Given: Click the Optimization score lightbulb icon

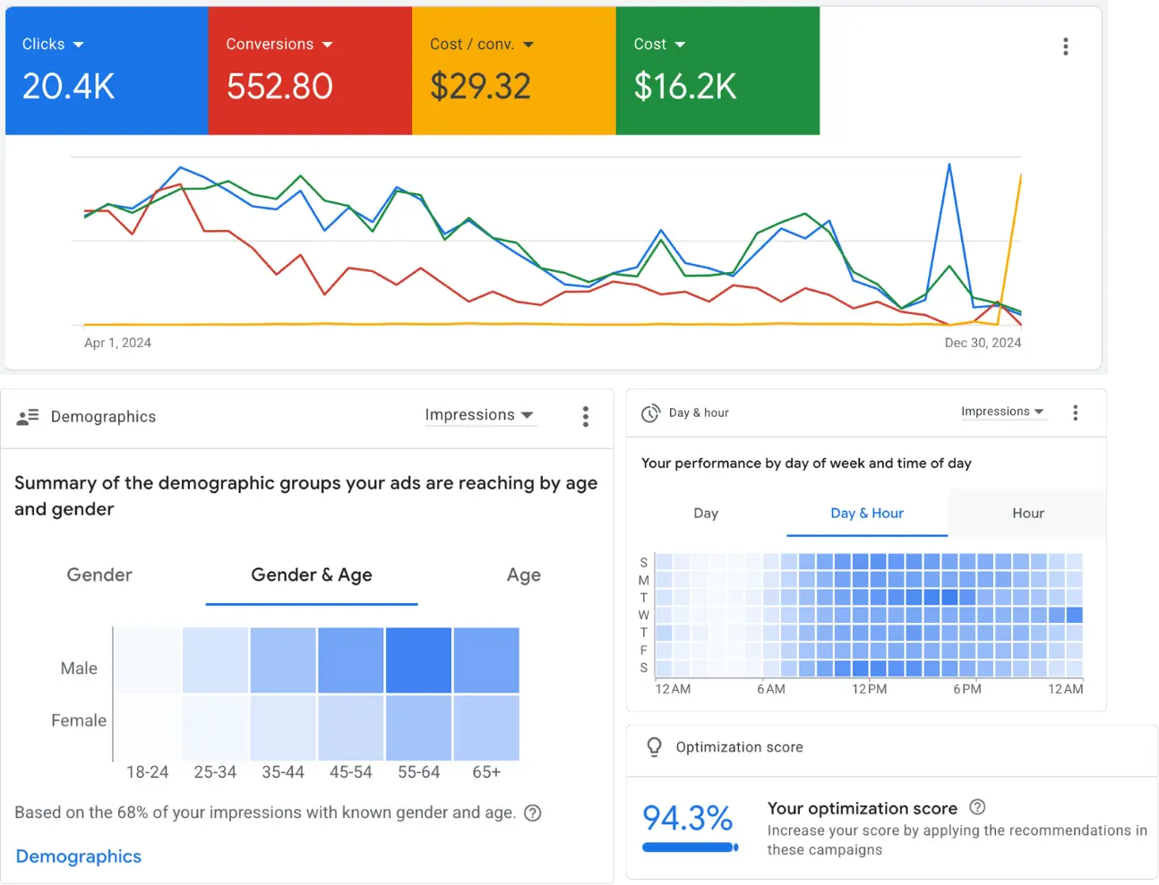Looking at the screenshot, I should [x=654, y=747].
